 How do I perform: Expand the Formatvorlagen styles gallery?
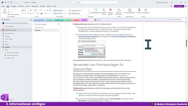(65, 14)
